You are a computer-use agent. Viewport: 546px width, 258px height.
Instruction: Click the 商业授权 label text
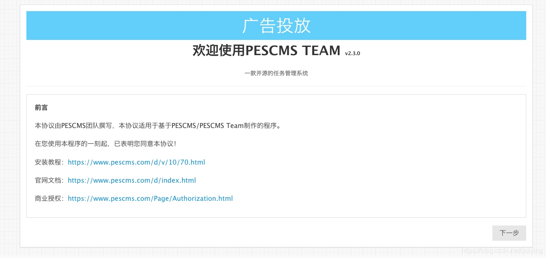49,198
